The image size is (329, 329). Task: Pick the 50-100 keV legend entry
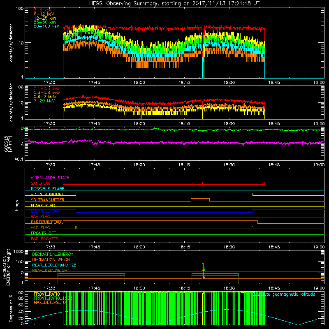tap(46, 26)
